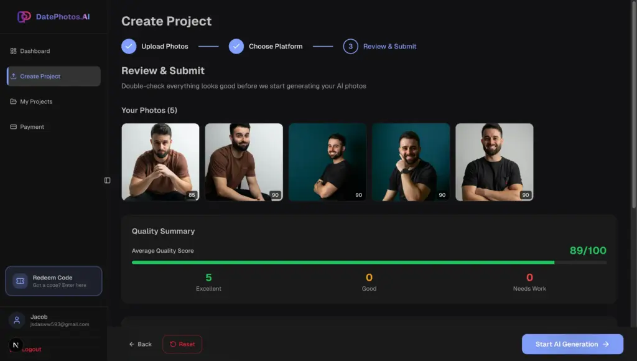Go Back to previous step
The height and width of the screenshot is (361, 637).
141,344
